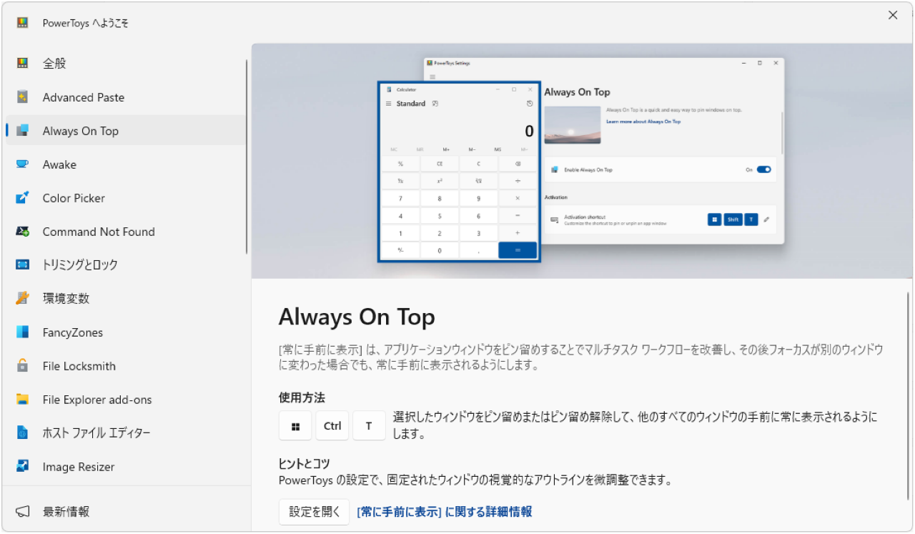Screen dimensions: 915x534
Task: Click the sidebar vertical scrollbar
Action: (247, 156)
